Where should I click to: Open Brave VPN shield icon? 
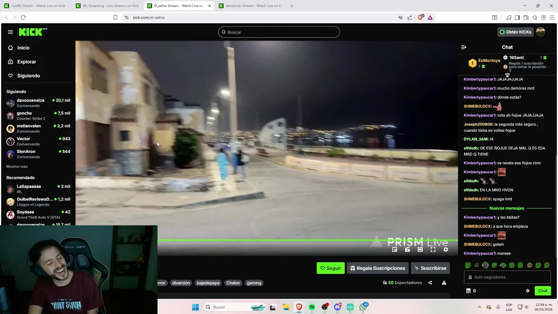(x=544, y=17)
